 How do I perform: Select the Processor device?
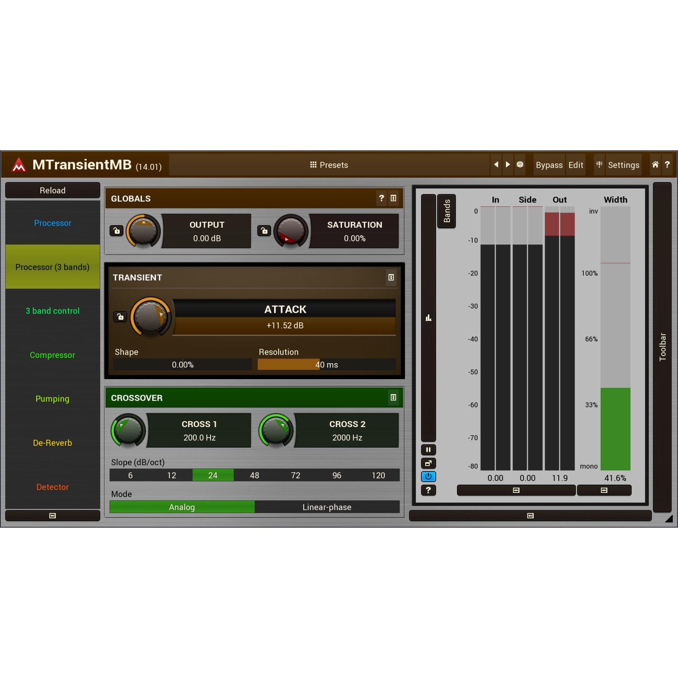53,223
